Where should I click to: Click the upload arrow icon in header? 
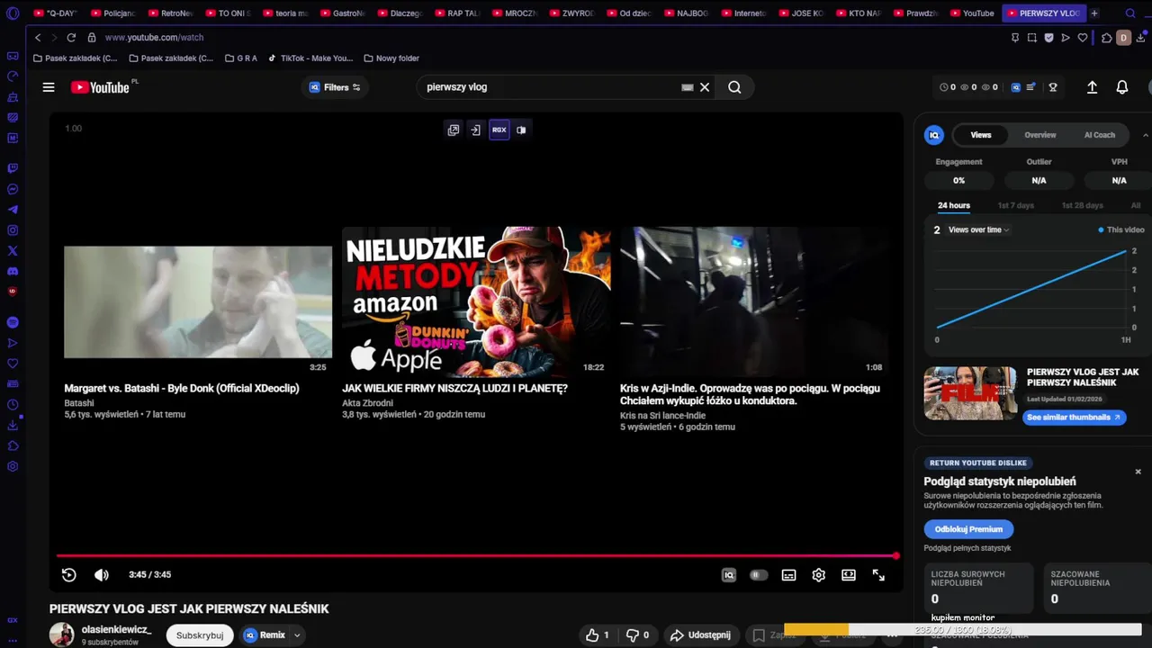pos(1092,87)
